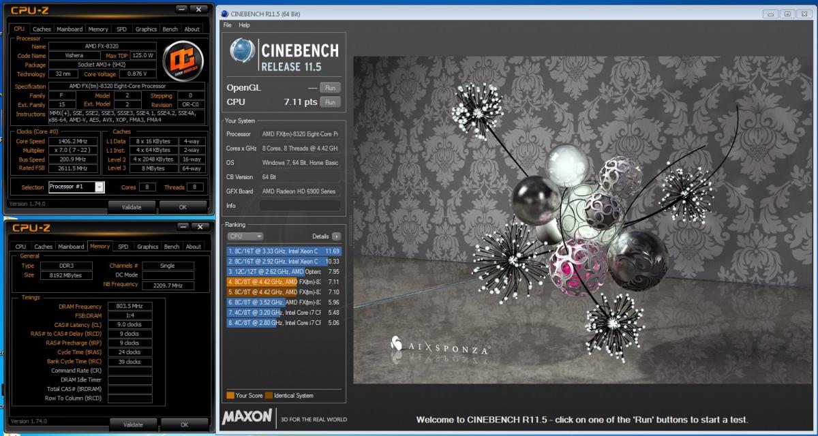The width and height of the screenshot is (818, 436).
Task: Select ranking row 8C/8T @ 3.52 GHz
Action: point(284,302)
